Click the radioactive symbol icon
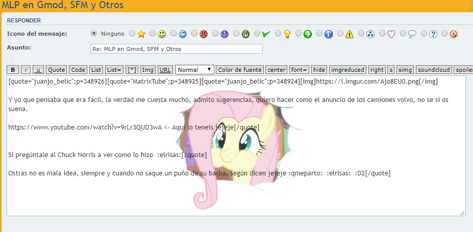Viewport: 473px width, 232px height. pos(370,34)
